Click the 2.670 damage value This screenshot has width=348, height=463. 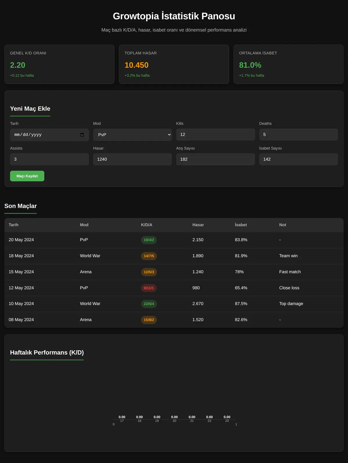198,304
